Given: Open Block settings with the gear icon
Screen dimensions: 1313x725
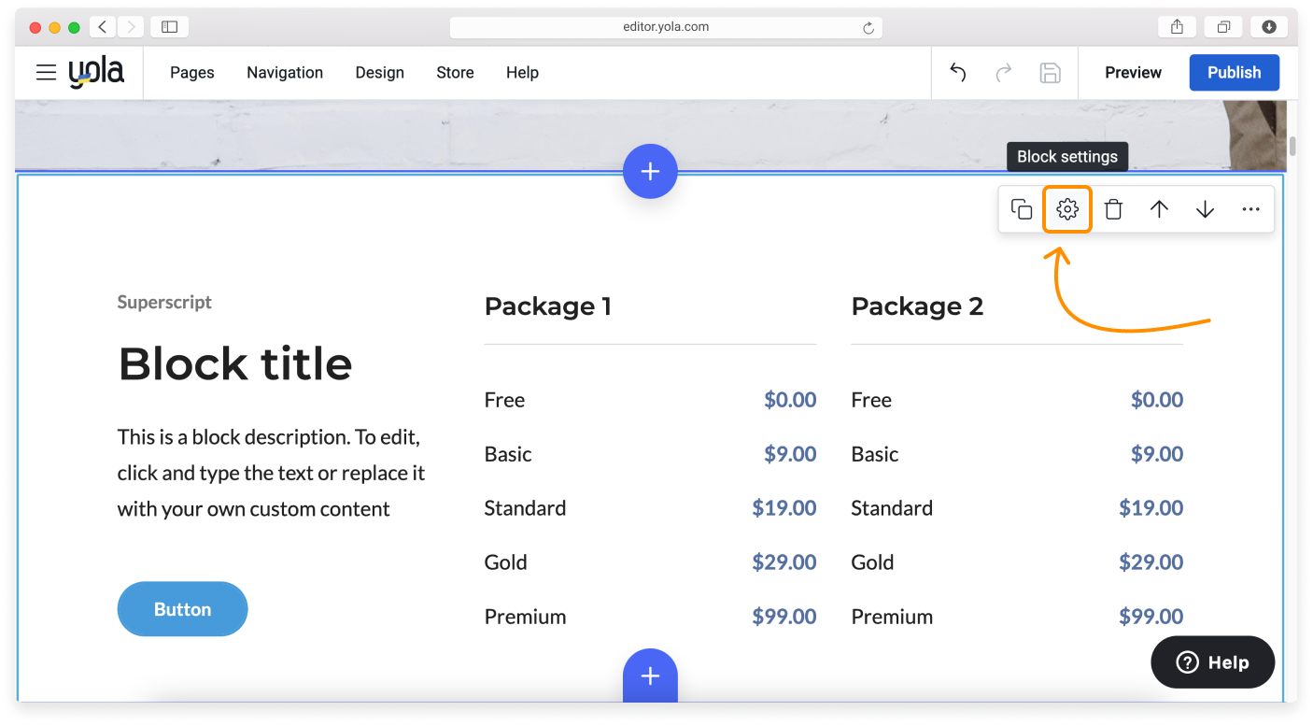Looking at the screenshot, I should 1067,208.
